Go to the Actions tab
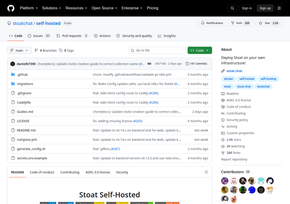The width and height of the screenshot is (290, 204). 102,36
